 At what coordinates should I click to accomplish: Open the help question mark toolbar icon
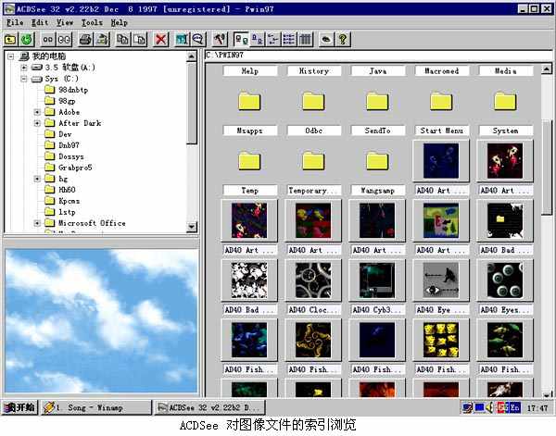[343, 40]
